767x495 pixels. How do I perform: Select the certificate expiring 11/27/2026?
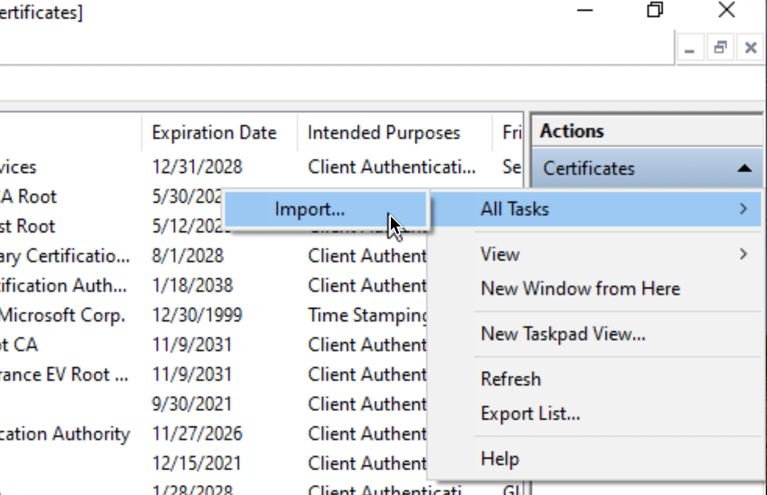pos(197,434)
